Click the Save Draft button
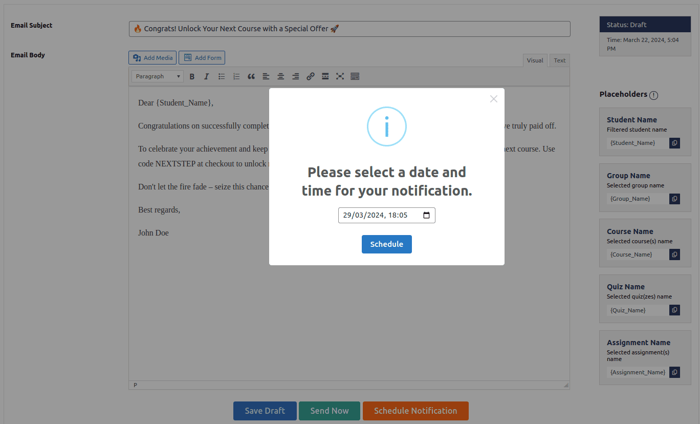The width and height of the screenshot is (700, 424). pyautogui.click(x=265, y=411)
